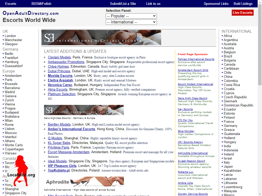Open the Escorts menu item
Viewport: 262px width, 196px height.
click(x=11, y=4)
